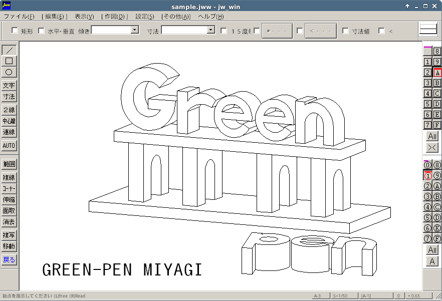Select the 範囲 range selection tool
The height and width of the screenshot is (301, 442).
tap(9, 164)
